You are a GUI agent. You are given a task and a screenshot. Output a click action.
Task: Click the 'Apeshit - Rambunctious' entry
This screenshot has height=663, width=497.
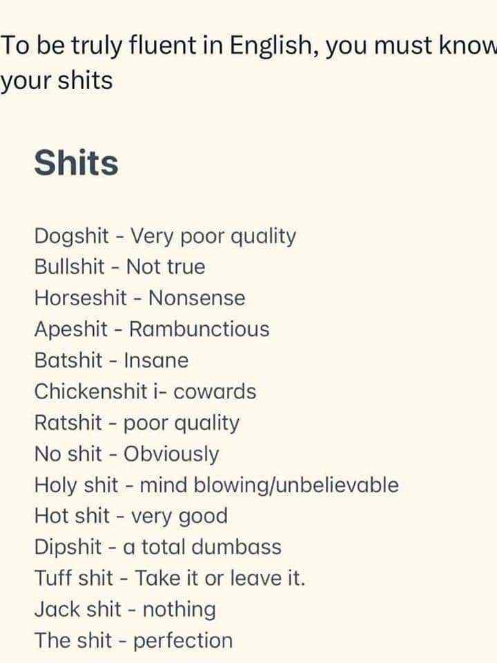coord(152,329)
